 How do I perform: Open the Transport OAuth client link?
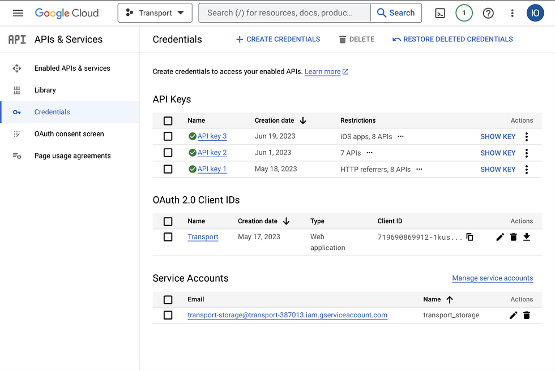click(203, 237)
